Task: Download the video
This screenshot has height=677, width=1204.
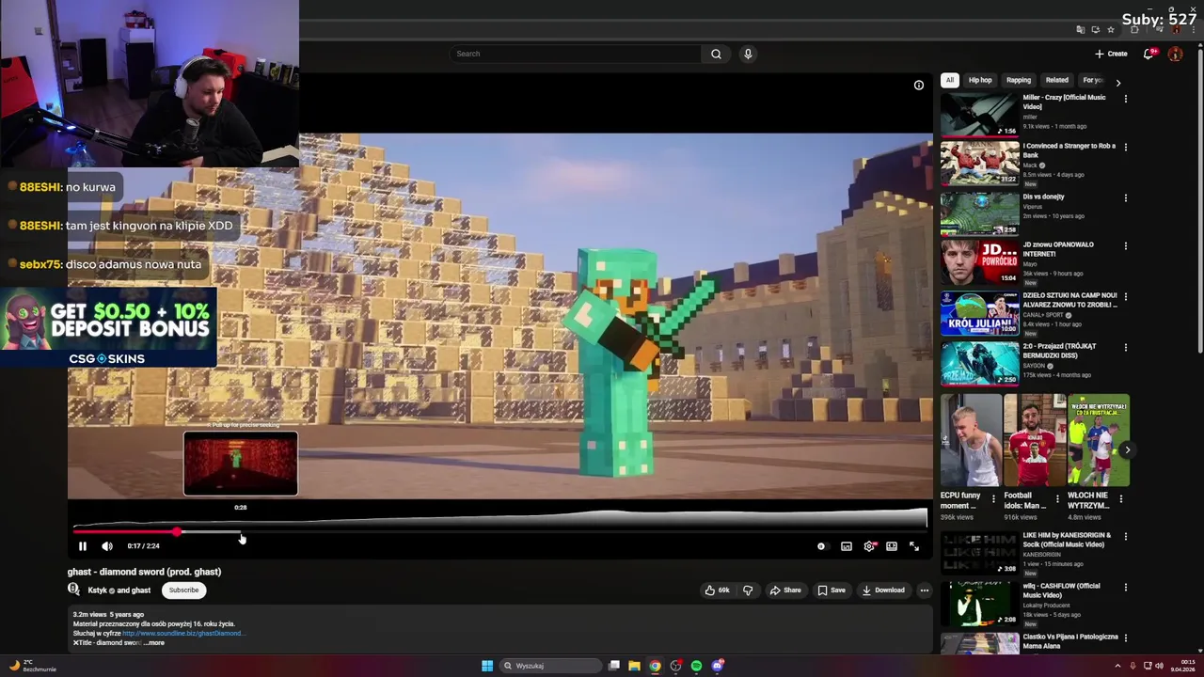Action: click(x=883, y=590)
